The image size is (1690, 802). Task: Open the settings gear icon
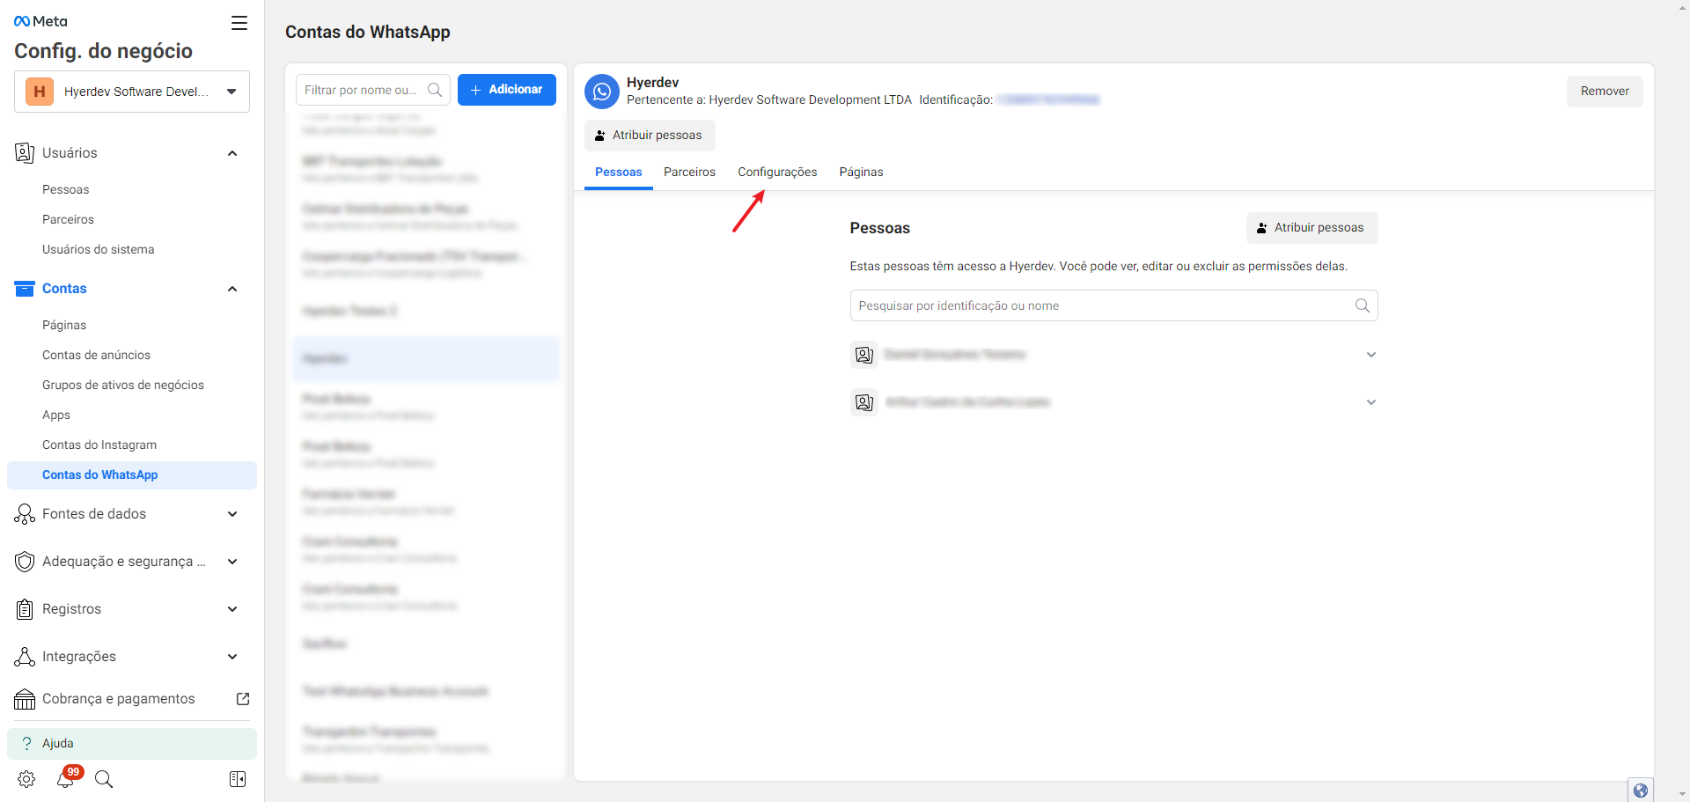pos(26,779)
